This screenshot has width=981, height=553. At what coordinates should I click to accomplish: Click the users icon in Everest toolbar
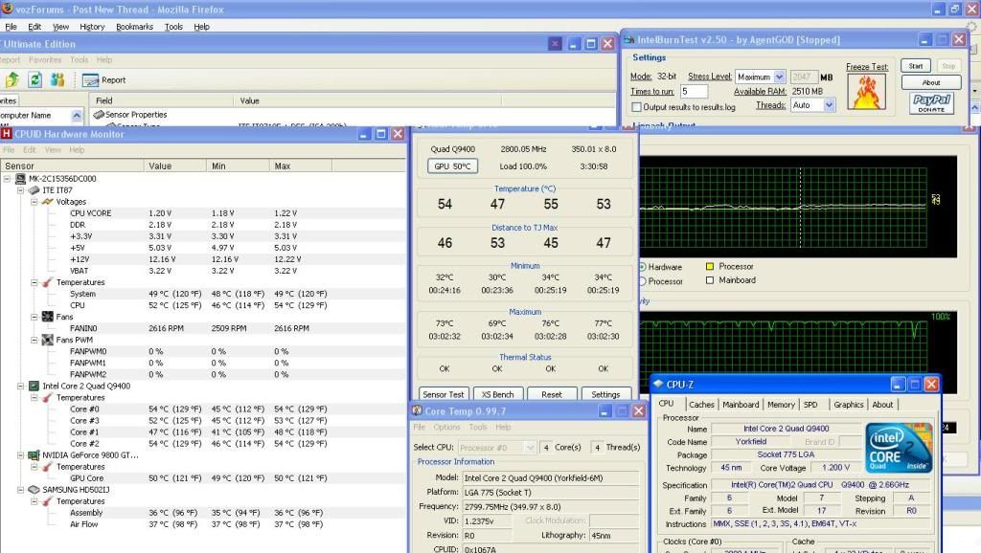[x=57, y=80]
